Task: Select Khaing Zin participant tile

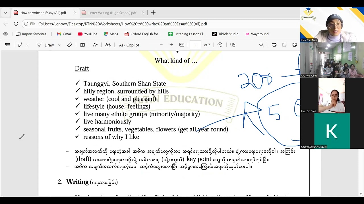Action: click(x=332, y=131)
